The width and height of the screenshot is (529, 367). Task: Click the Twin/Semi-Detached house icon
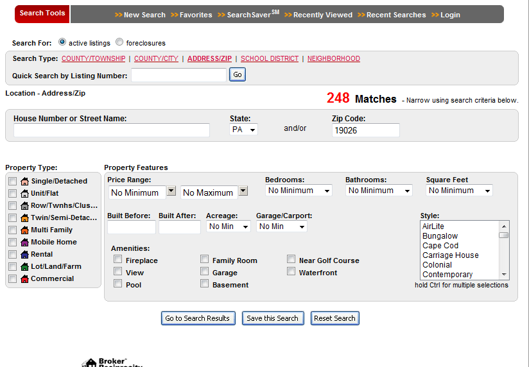(x=24, y=218)
